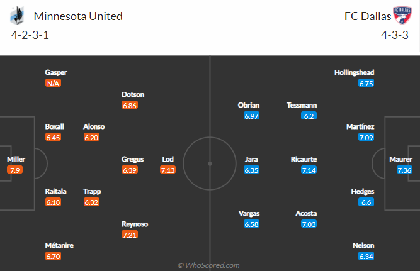Select player Lod on the pitch
Screen dimensions: 420x271
[167, 159]
